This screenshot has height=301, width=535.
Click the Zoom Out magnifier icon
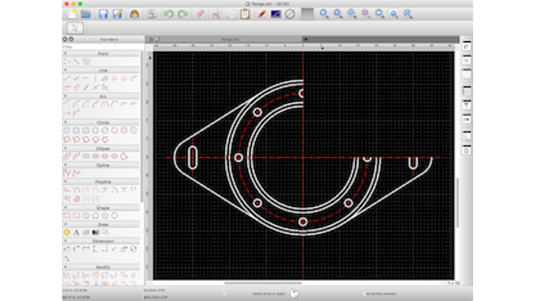(x=338, y=14)
